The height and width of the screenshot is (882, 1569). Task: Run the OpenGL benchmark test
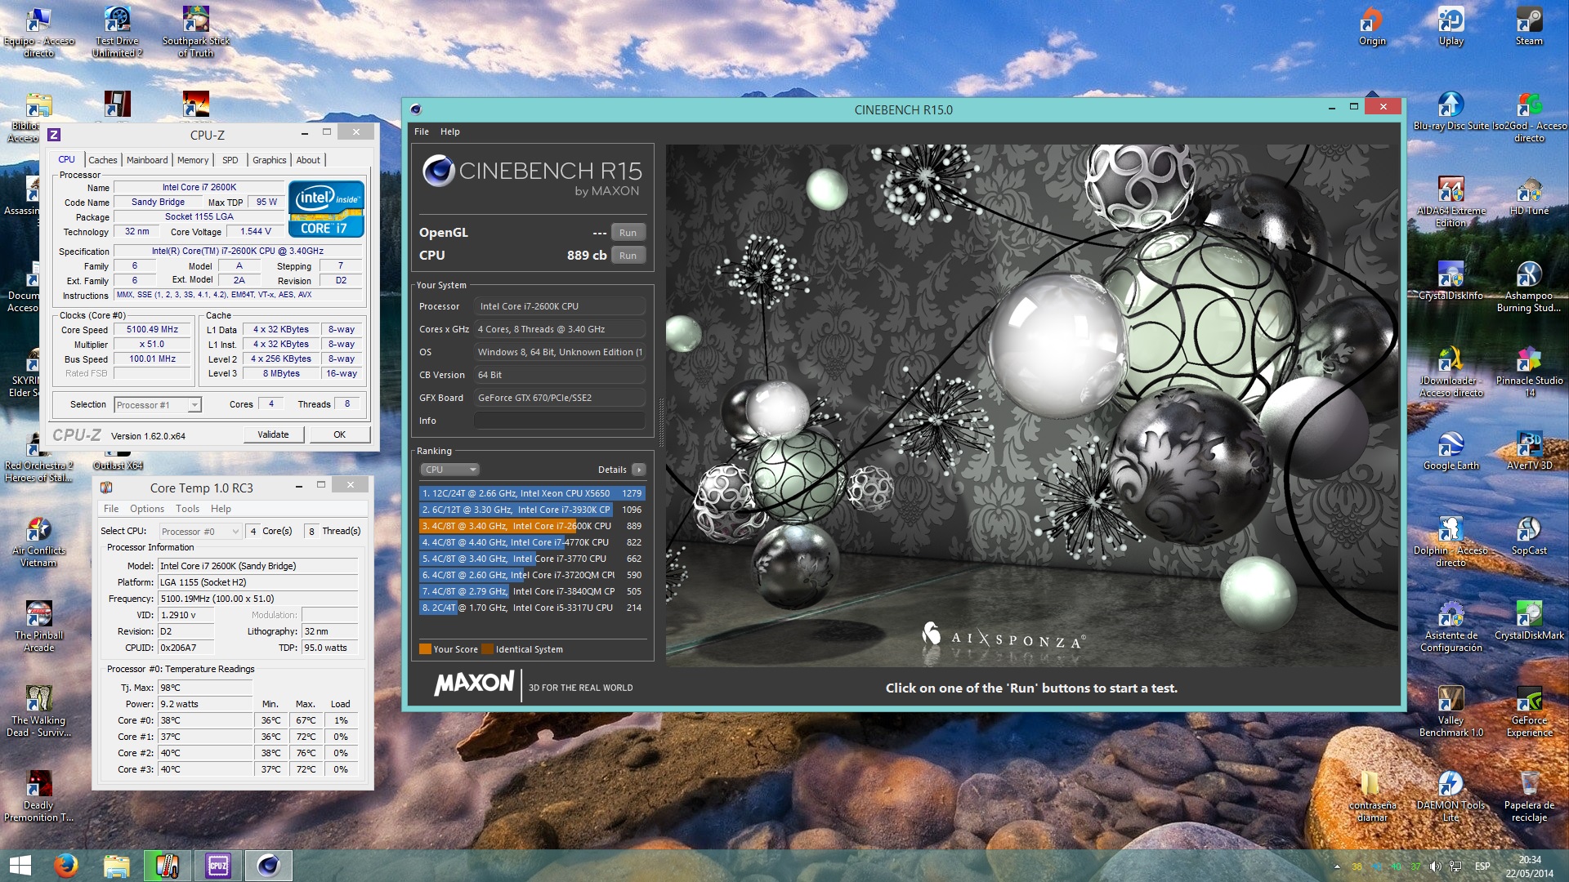pyautogui.click(x=628, y=233)
